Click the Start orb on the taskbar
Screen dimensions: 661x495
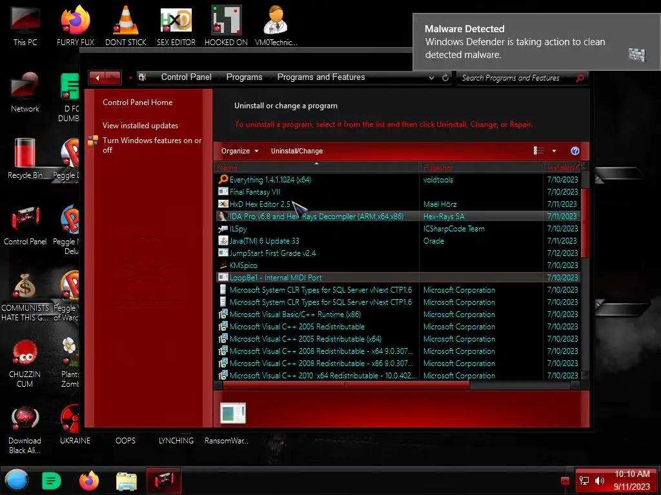(x=17, y=480)
